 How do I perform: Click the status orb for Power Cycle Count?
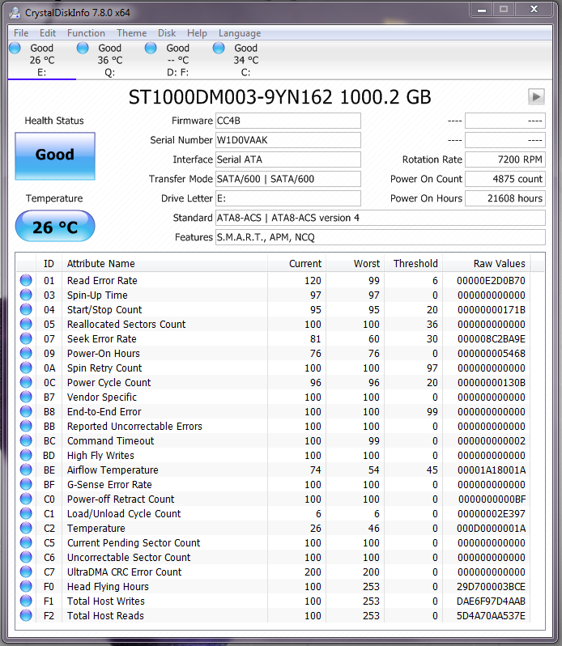tap(26, 382)
